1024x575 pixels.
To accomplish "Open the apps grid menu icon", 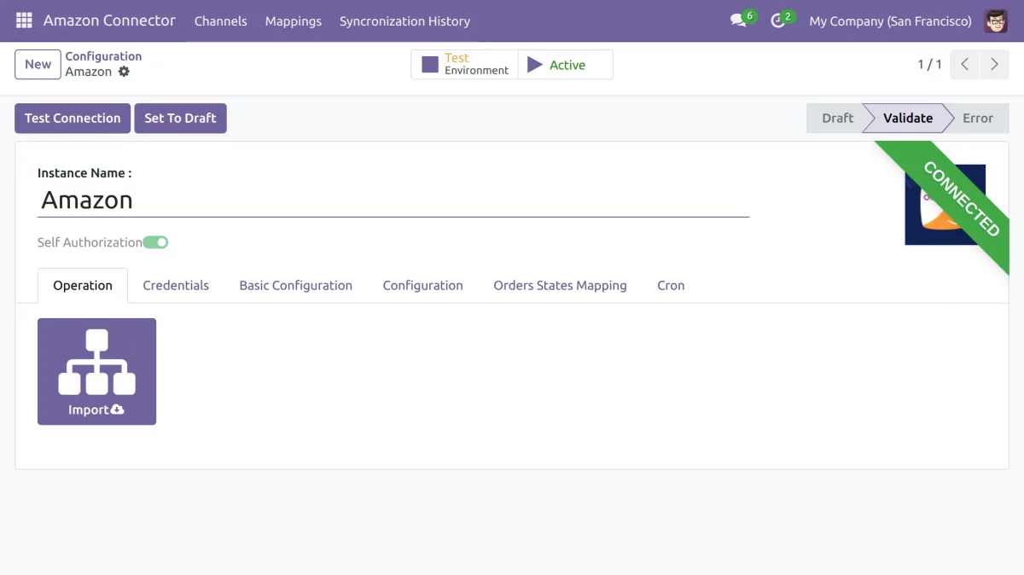I will 24,20.
